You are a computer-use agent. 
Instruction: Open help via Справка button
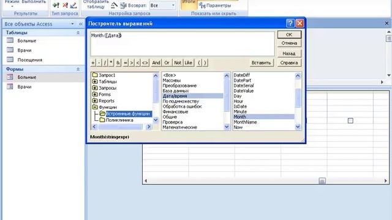coord(289,63)
